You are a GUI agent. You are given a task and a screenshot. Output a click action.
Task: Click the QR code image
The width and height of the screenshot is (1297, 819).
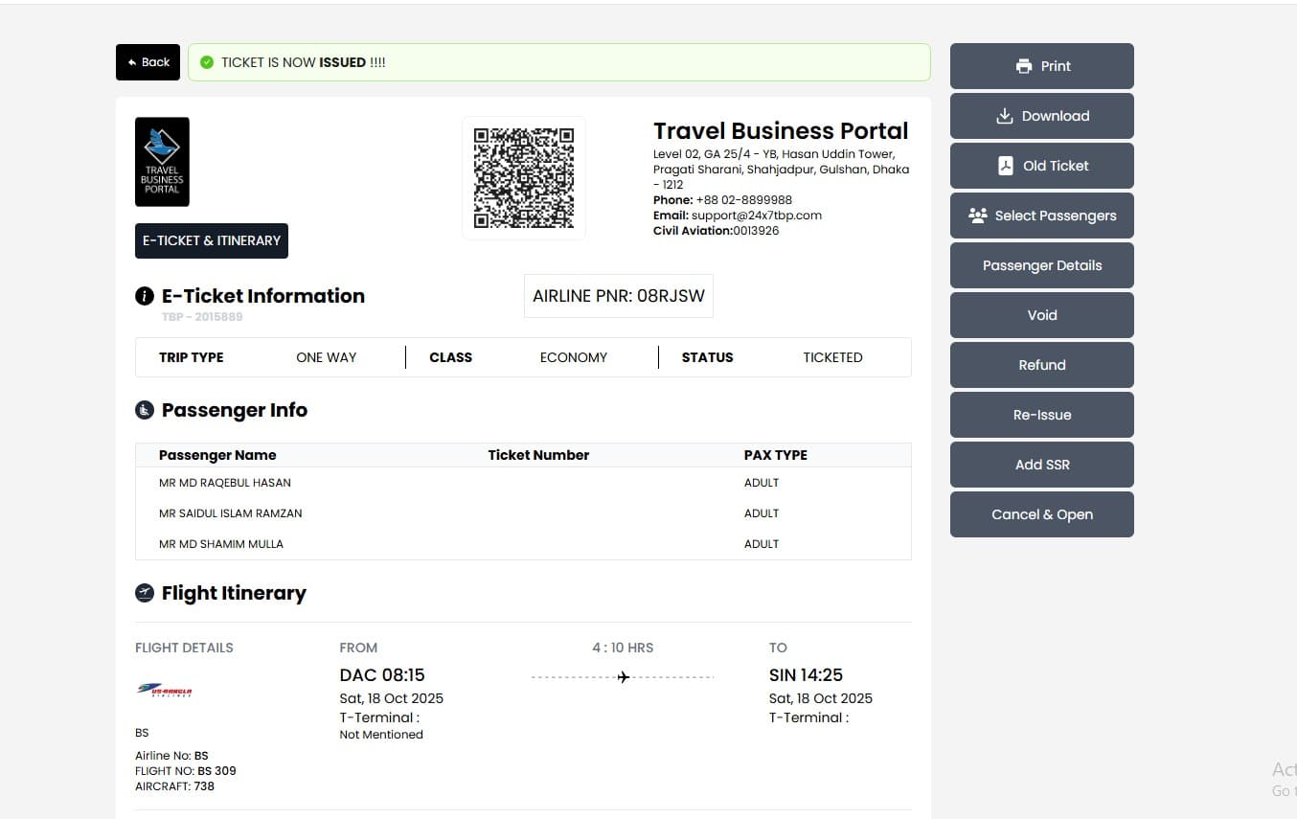(x=523, y=178)
